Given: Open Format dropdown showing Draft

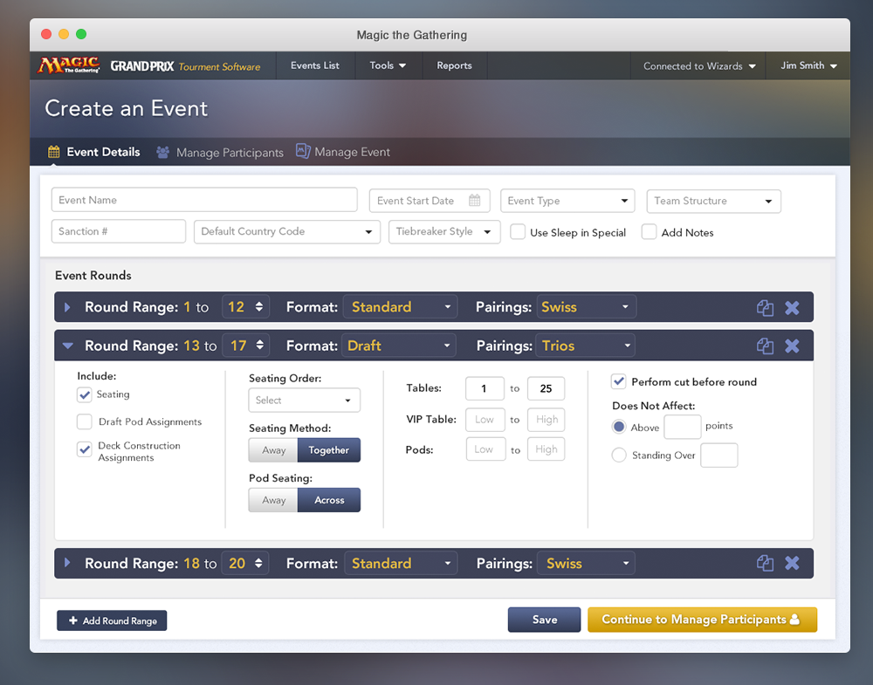Looking at the screenshot, I should (x=400, y=346).
